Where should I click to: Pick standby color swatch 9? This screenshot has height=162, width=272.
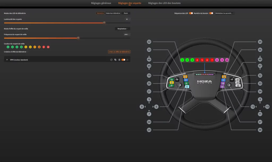click(x=44, y=47)
